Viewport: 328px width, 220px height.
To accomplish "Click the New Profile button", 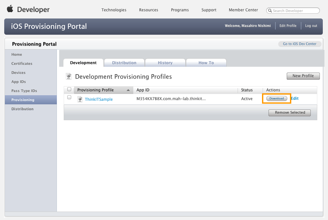I will (x=303, y=76).
